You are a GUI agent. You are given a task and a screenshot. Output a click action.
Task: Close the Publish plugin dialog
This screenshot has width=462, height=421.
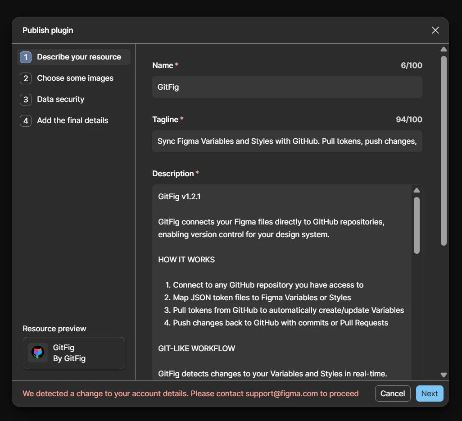point(435,30)
